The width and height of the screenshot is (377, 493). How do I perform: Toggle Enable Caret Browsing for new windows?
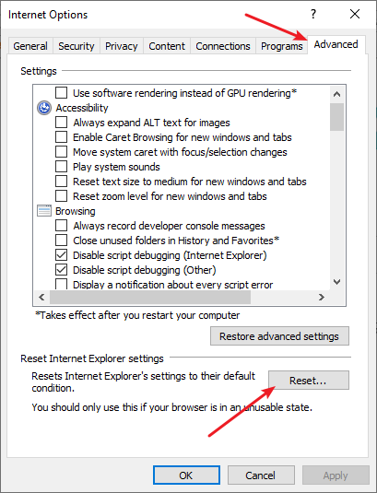[61, 137]
